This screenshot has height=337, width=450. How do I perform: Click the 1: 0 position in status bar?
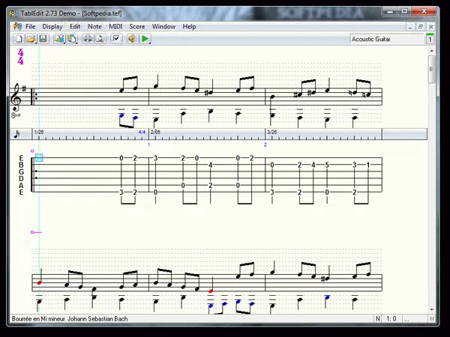[x=391, y=319]
